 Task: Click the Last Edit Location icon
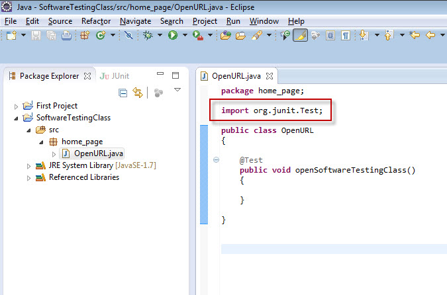point(415,35)
